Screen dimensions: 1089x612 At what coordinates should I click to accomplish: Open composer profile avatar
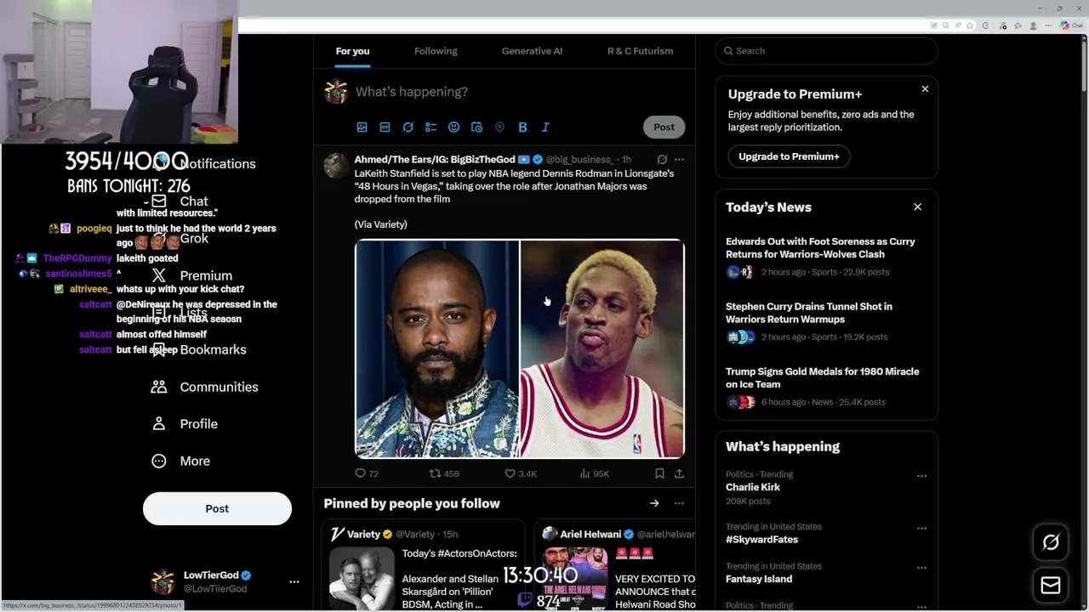[x=336, y=92]
